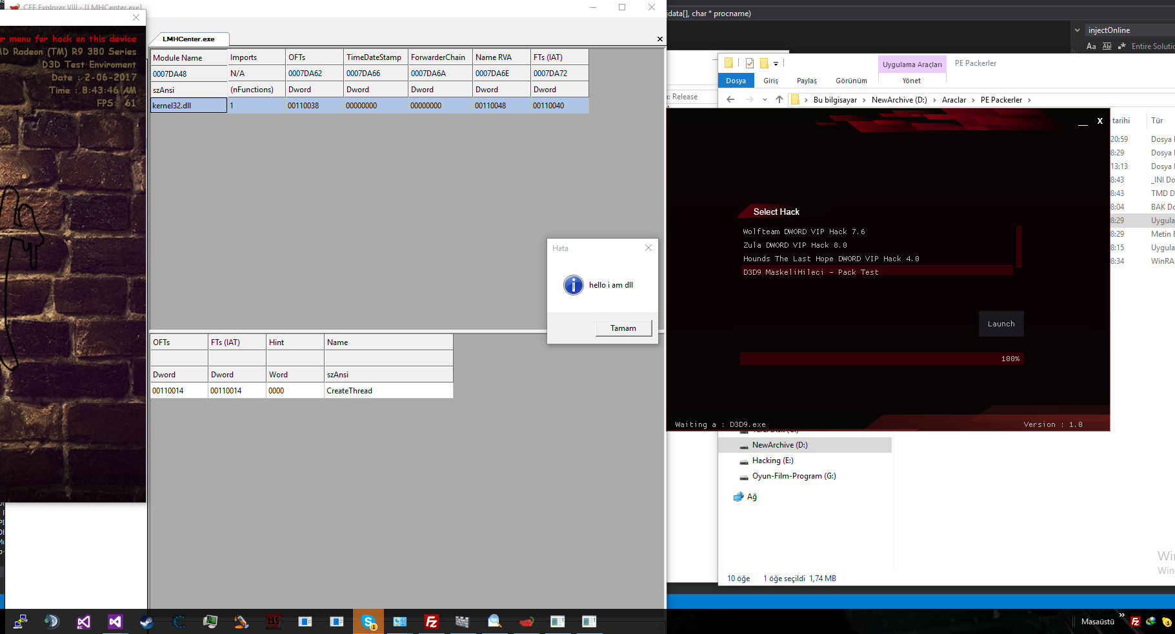1175x634 pixels.
Task: Click the NewArchive (D:) breadcrumb
Action: pos(899,100)
